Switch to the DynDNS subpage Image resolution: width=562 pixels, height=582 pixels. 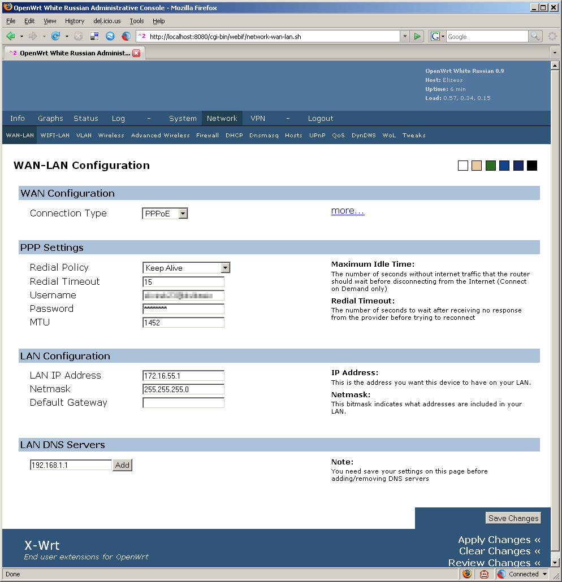364,135
